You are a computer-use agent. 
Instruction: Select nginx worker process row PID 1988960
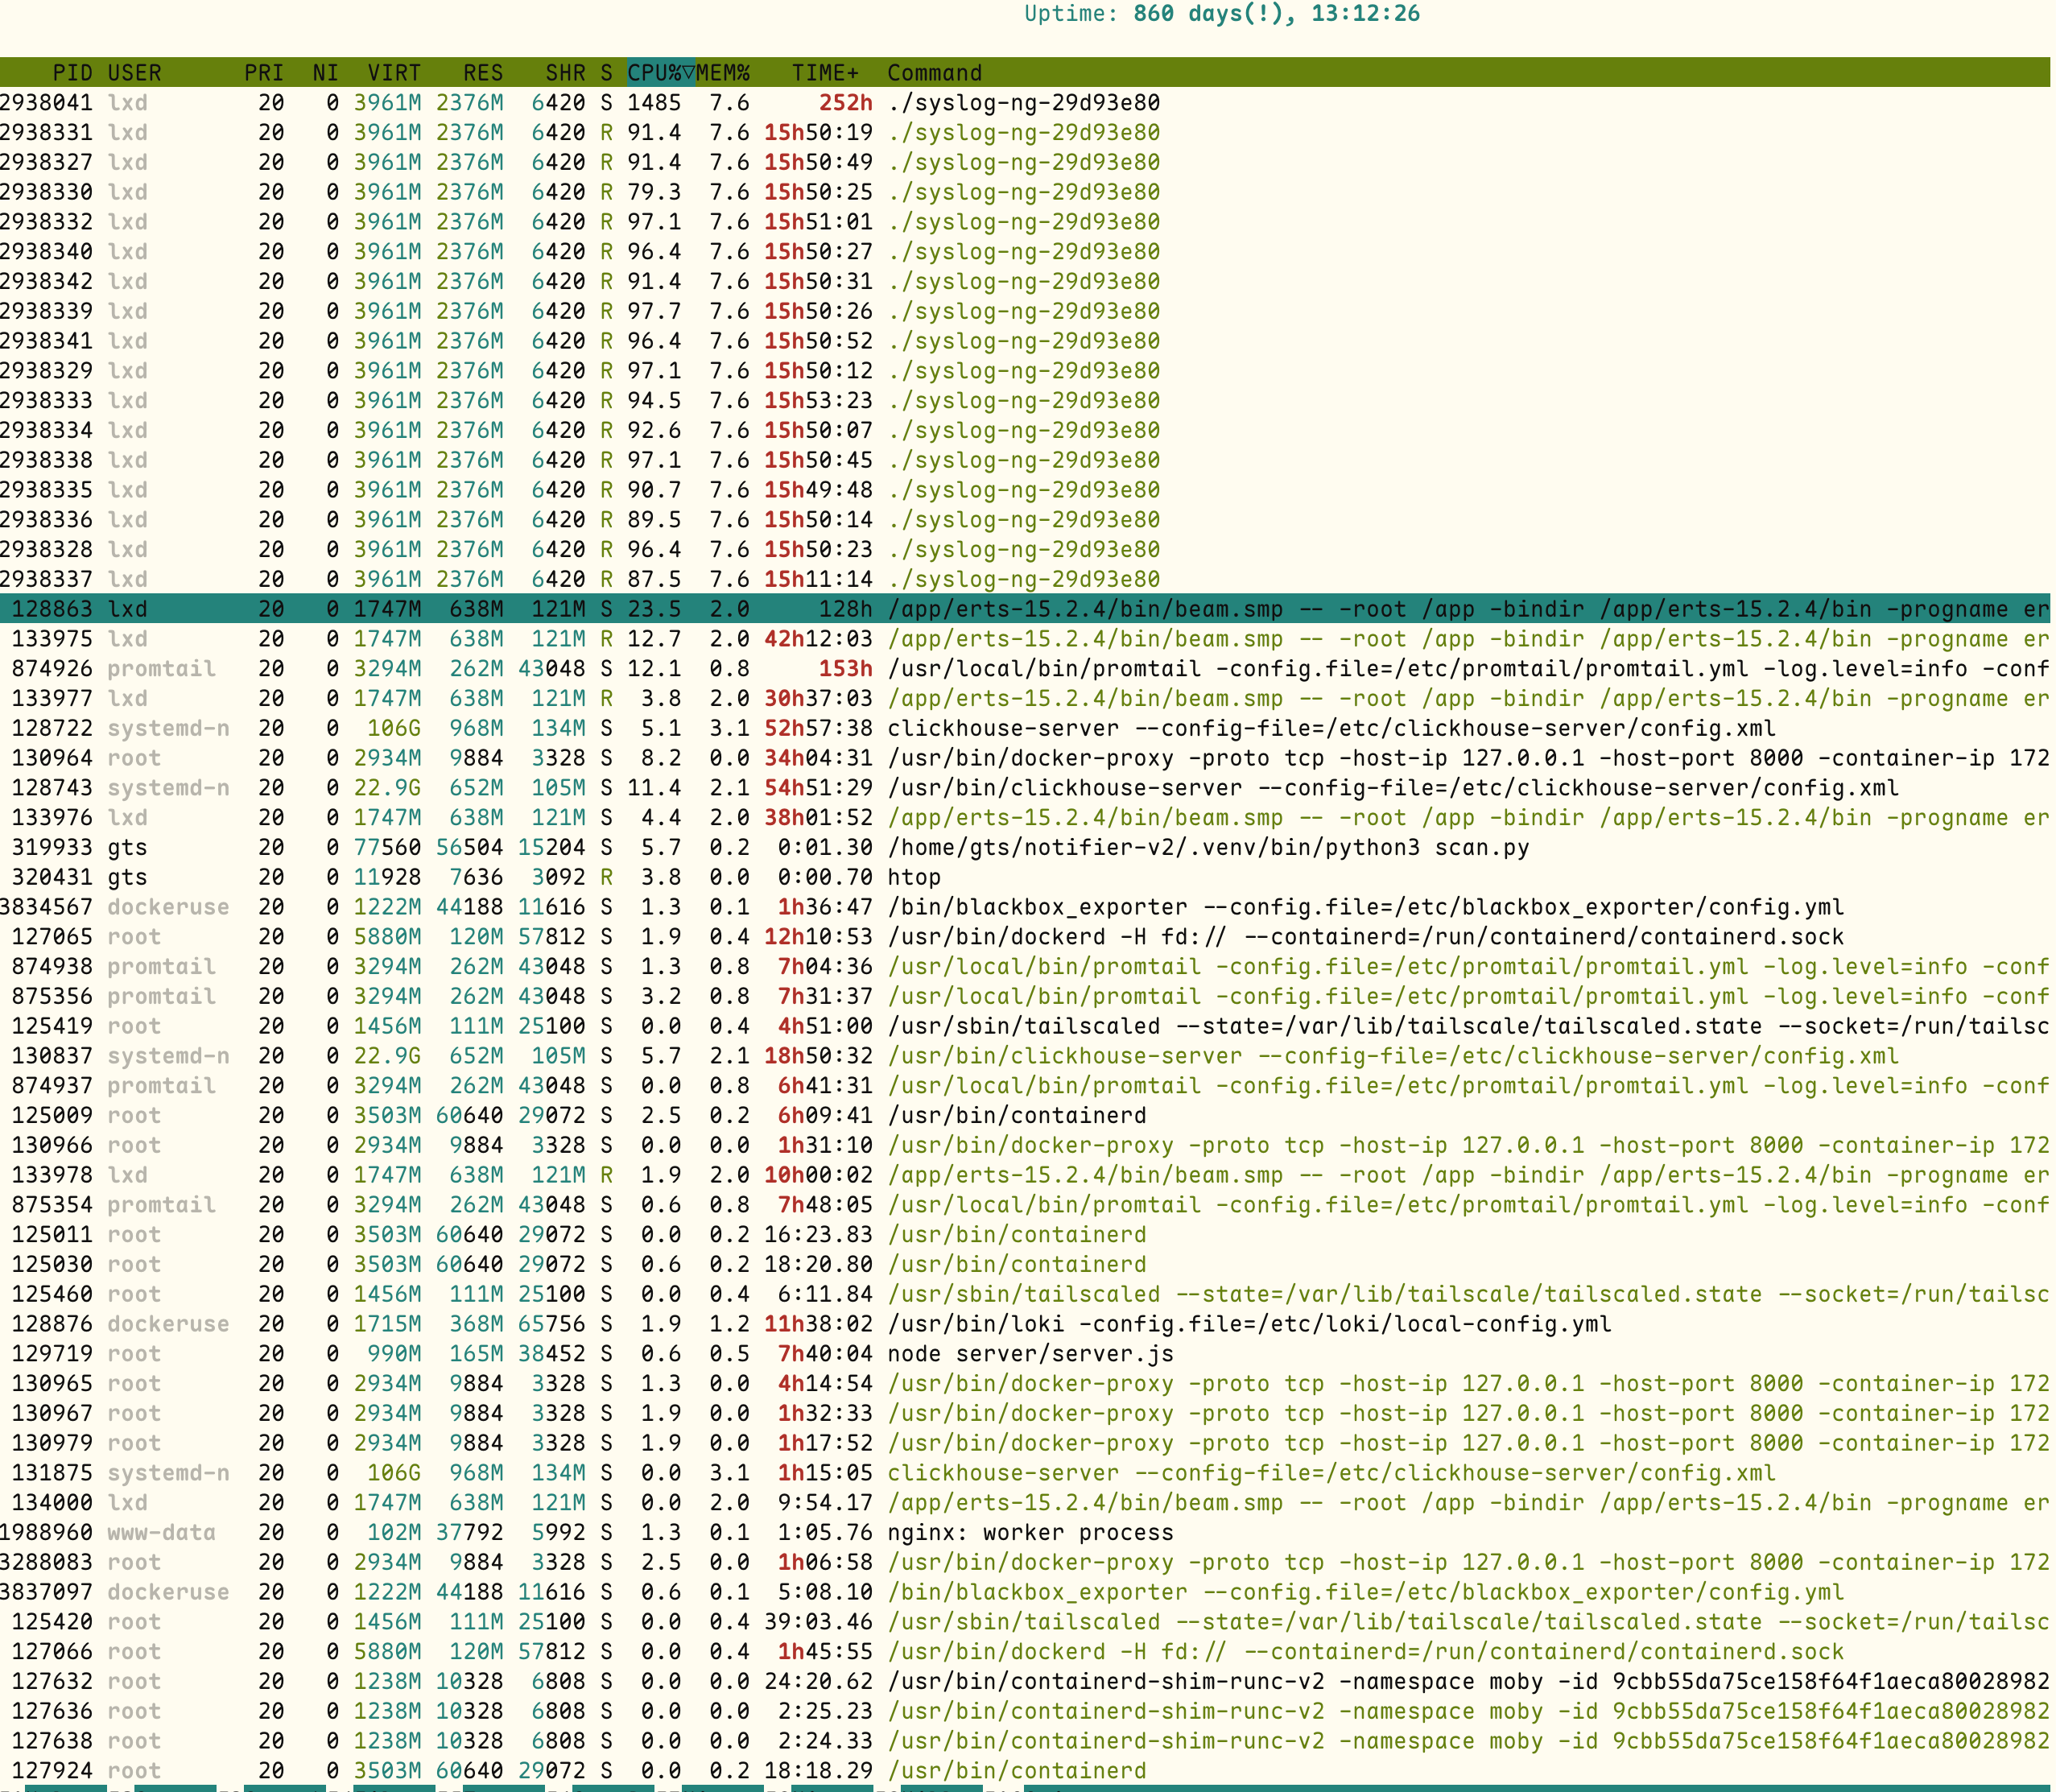click(x=1025, y=1533)
